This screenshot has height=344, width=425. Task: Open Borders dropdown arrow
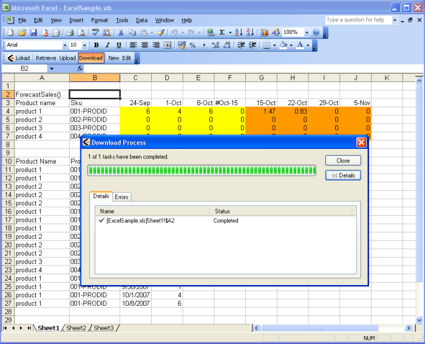point(274,46)
